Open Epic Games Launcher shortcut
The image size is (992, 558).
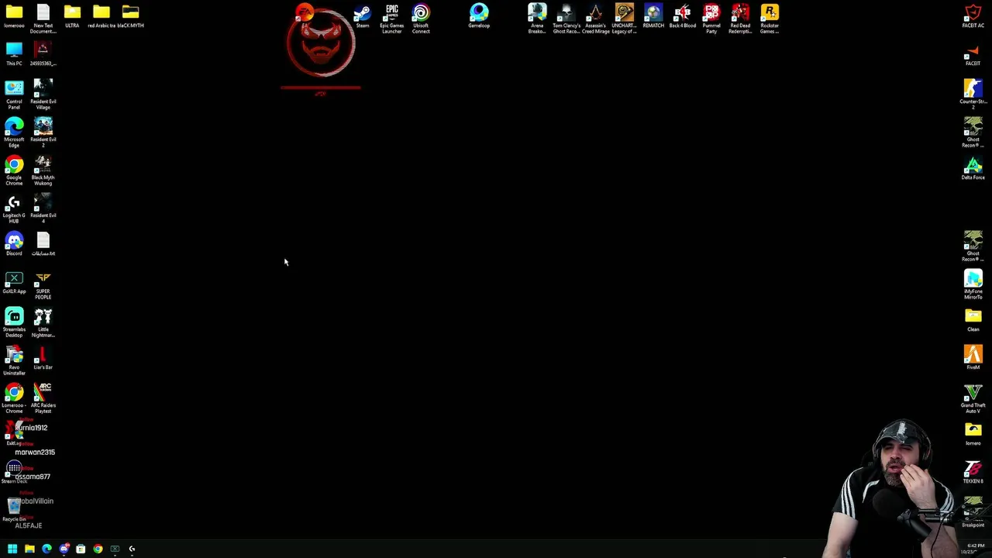point(392,19)
